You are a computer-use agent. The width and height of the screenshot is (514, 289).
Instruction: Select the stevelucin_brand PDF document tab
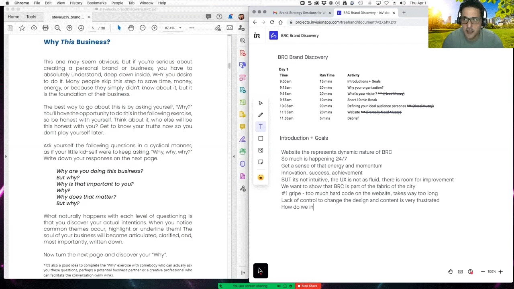68,17
